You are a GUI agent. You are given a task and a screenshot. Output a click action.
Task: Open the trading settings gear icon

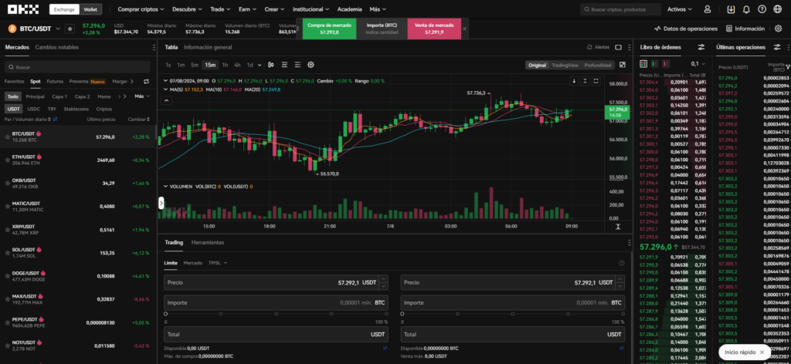coord(778,29)
